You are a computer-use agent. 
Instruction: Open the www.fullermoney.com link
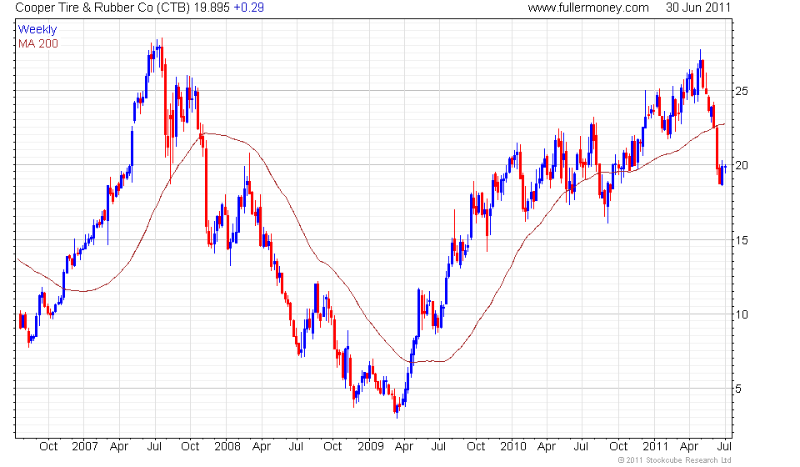(588, 8)
